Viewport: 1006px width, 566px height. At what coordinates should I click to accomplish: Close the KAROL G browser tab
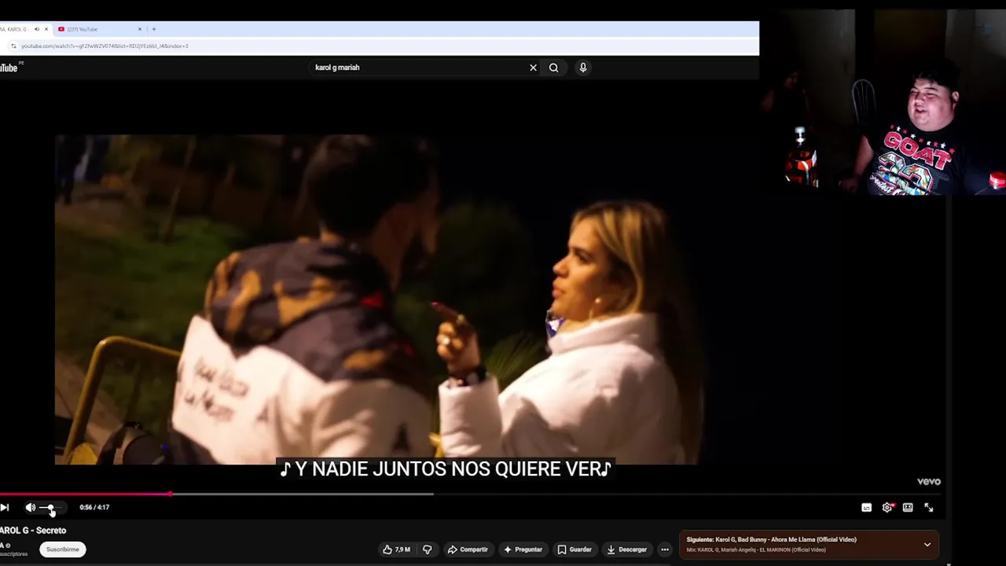pyautogui.click(x=46, y=29)
